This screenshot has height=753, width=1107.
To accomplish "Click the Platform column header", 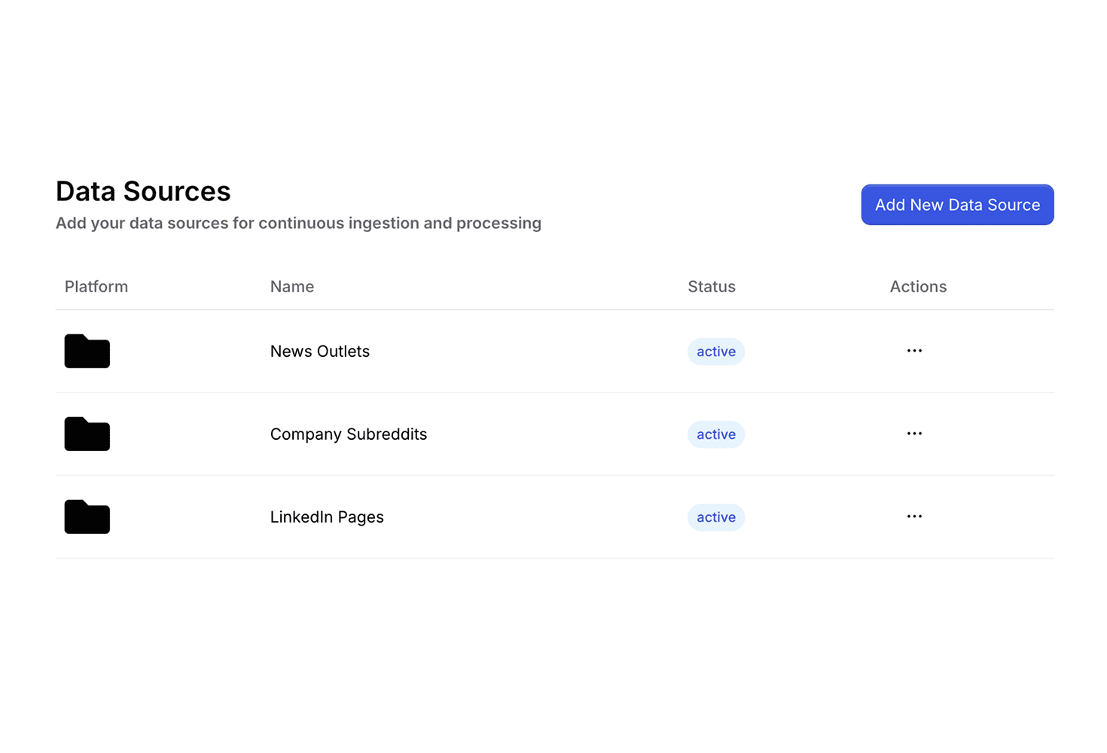I will (x=96, y=287).
